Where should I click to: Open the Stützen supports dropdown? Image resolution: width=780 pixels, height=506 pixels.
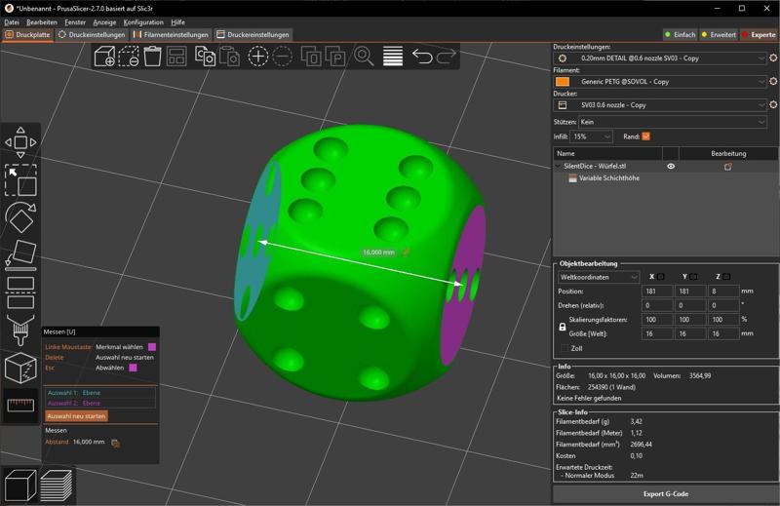(673, 122)
